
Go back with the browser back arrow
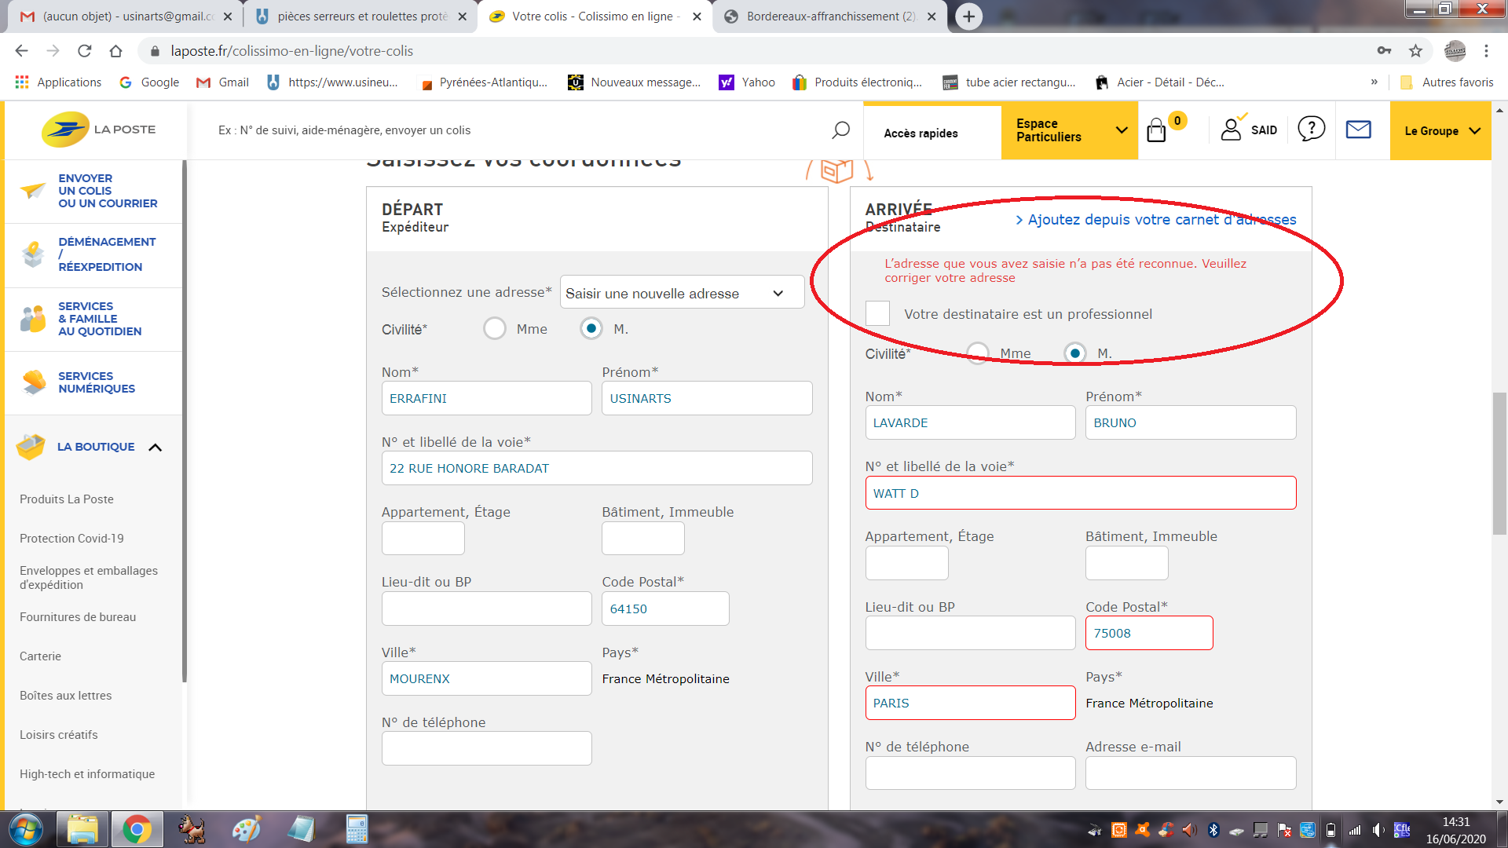tap(21, 51)
